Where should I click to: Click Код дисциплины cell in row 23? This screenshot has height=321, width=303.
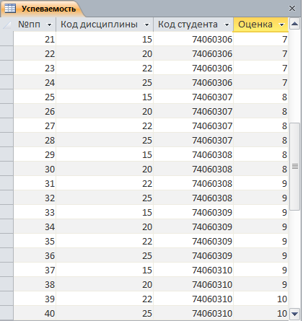pos(105,68)
